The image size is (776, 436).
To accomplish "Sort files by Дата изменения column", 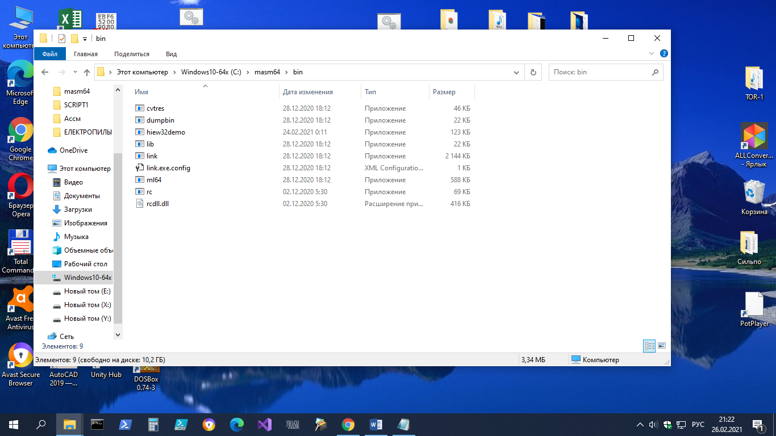I will (308, 92).
